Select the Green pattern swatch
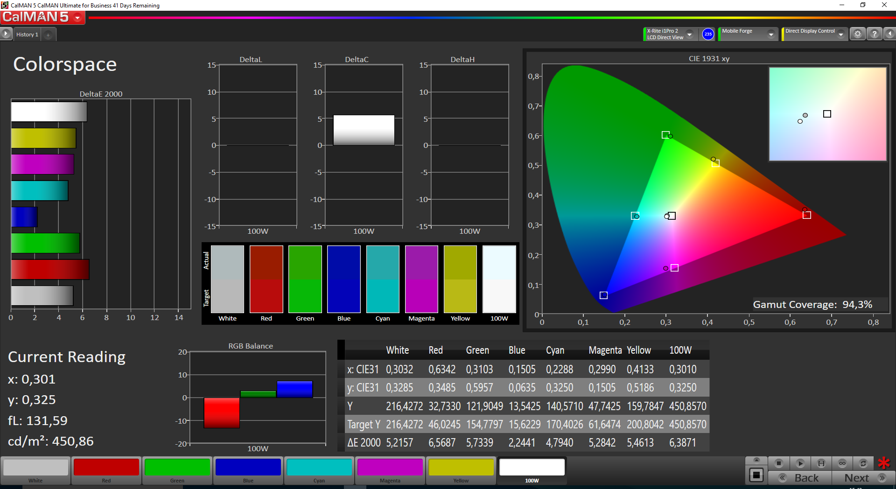 (x=177, y=471)
